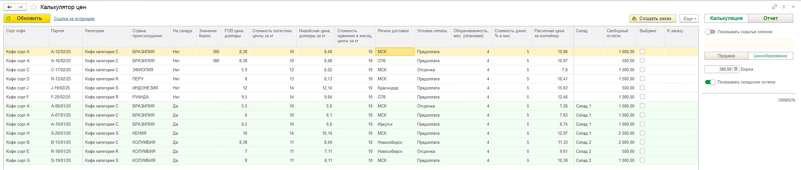This screenshot has height=170, width=801.
Task: Check the Выбрано box for batch S-20/01/25
Action: [x=642, y=133]
